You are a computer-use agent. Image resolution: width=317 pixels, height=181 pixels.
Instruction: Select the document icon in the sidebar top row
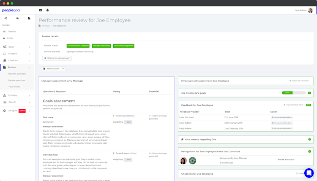click(29, 18)
